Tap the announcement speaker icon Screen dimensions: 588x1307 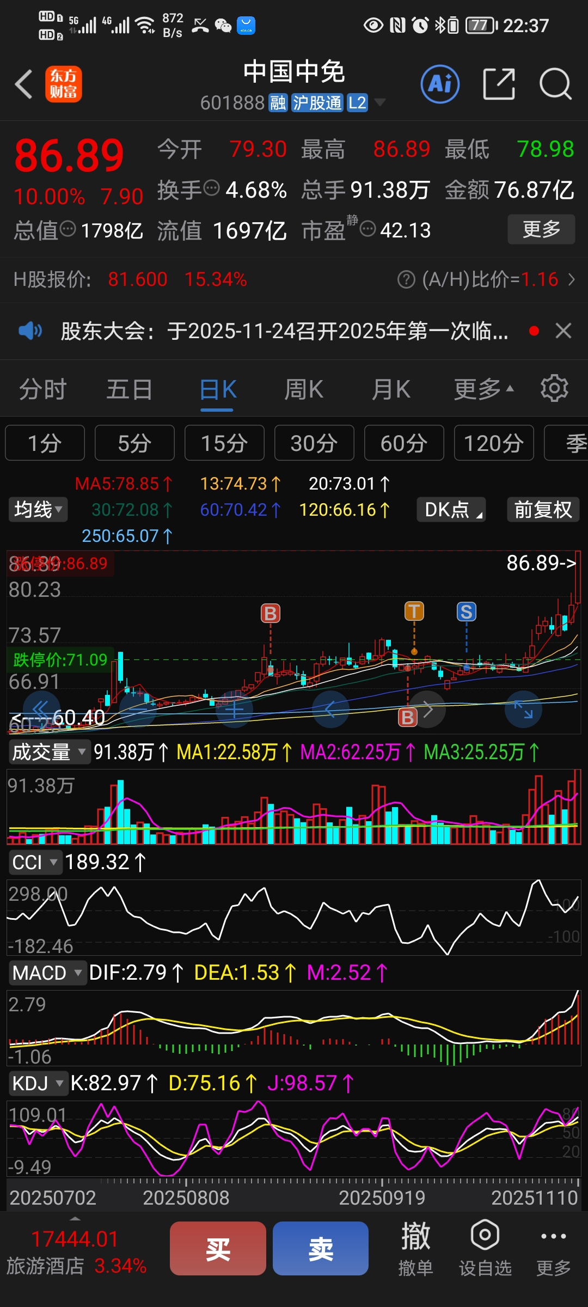(30, 331)
